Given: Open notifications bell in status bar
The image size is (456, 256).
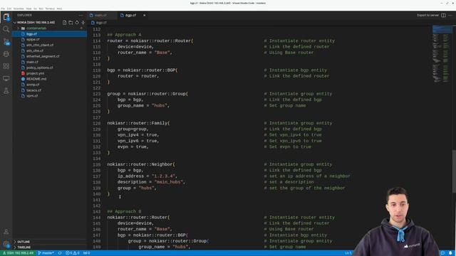Looking at the screenshot, I should tap(450, 253).
